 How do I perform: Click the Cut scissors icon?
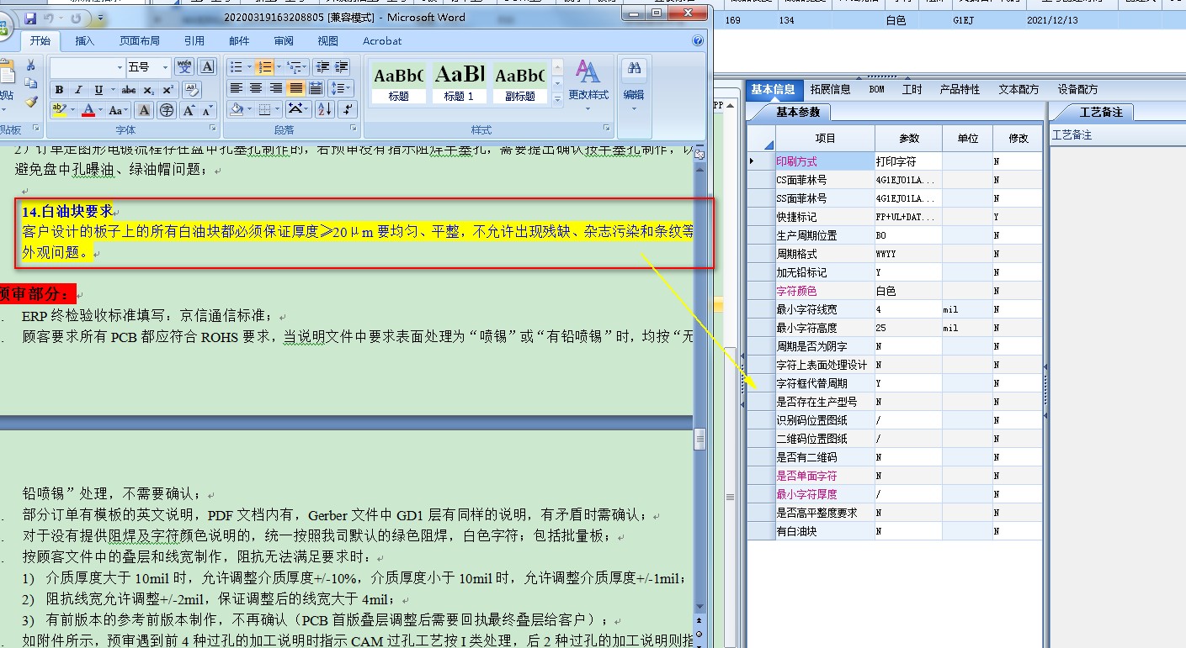pos(31,66)
